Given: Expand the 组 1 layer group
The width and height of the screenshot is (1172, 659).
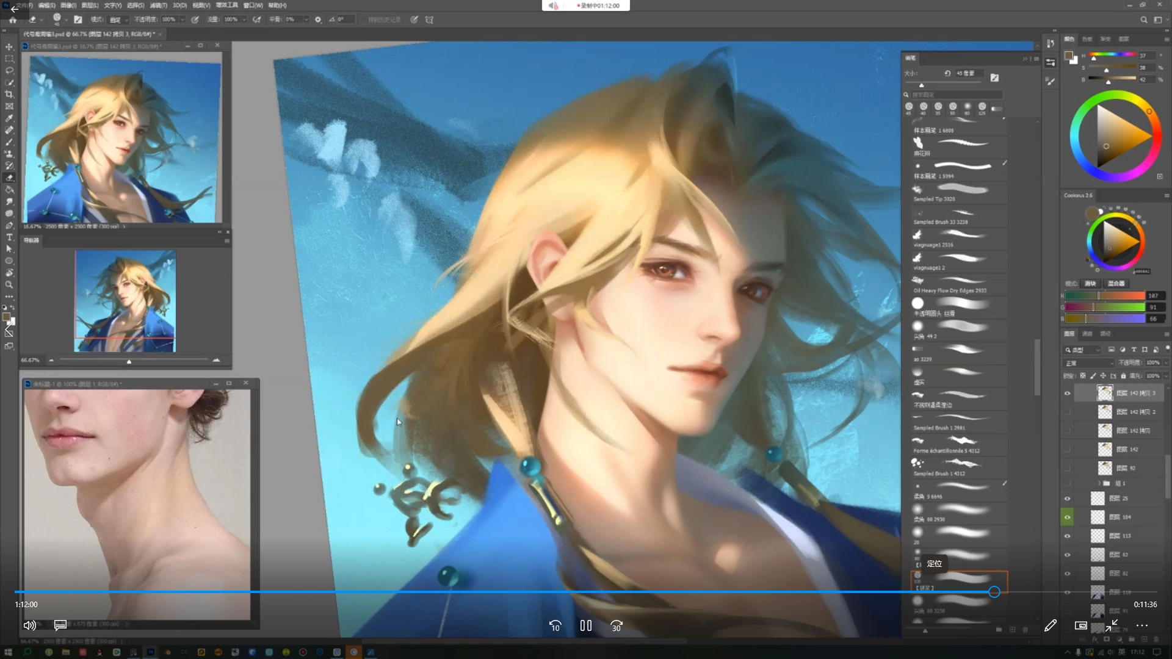Looking at the screenshot, I should click(x=1099, y=483).
